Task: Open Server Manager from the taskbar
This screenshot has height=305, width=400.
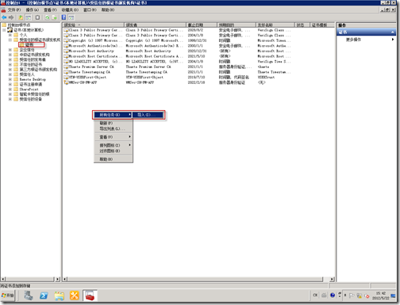Action: (x=29, y=295)
